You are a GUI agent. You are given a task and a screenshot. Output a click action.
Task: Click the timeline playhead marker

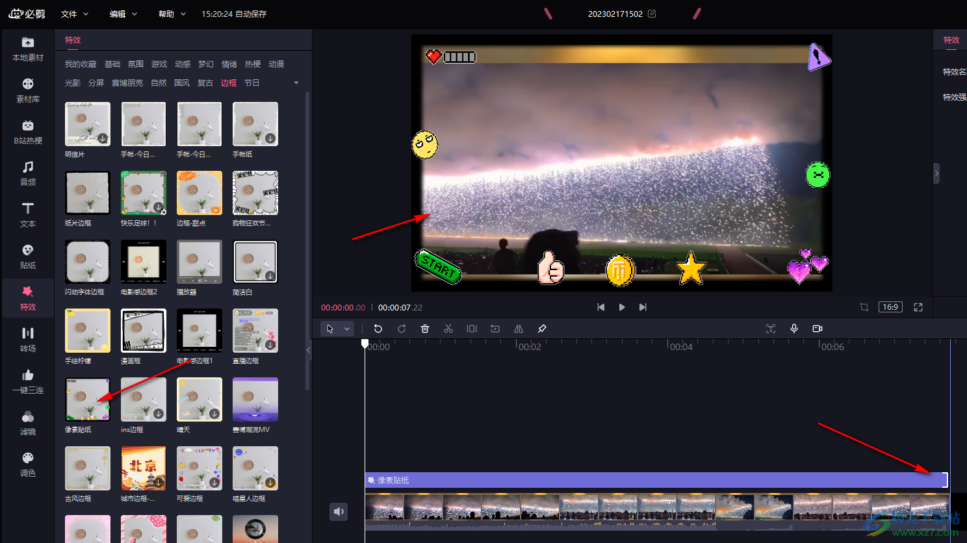(365, 344)
